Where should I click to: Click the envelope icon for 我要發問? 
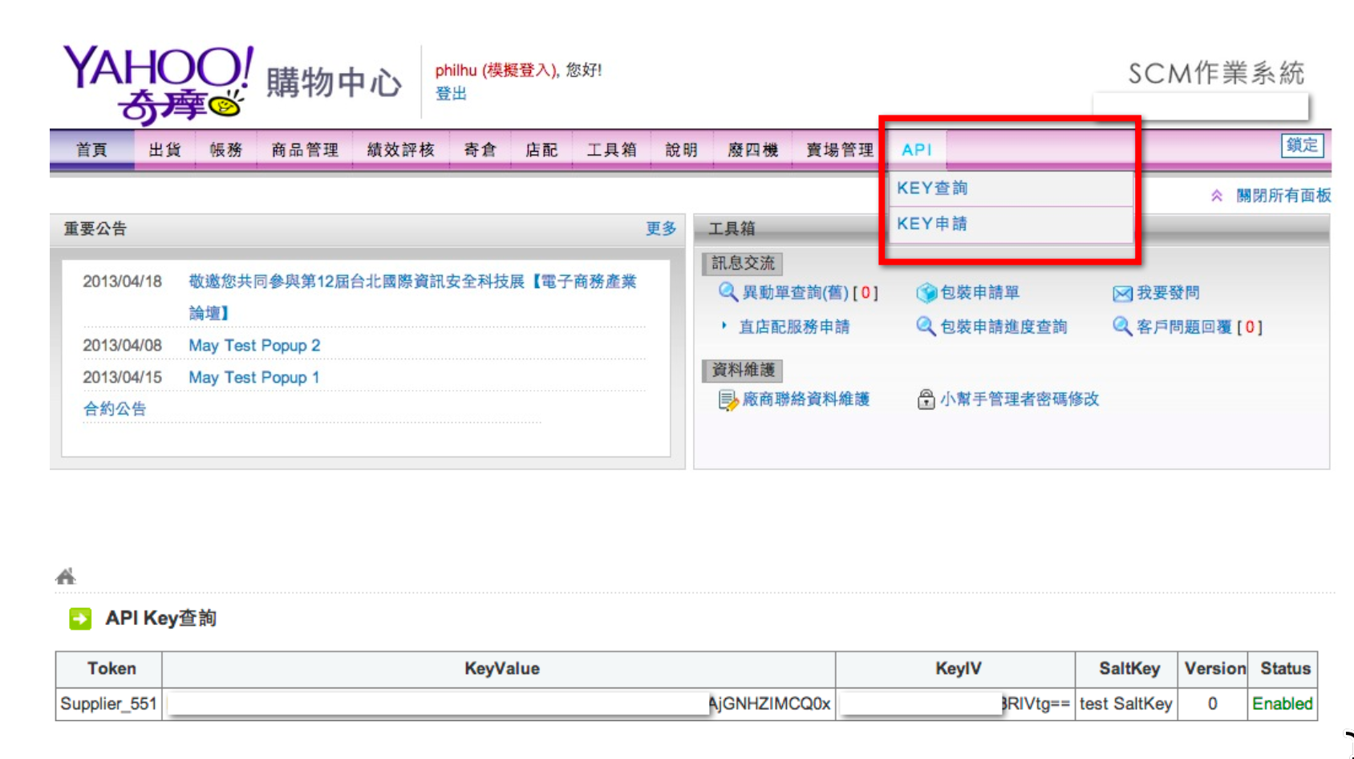point(1122,294)
